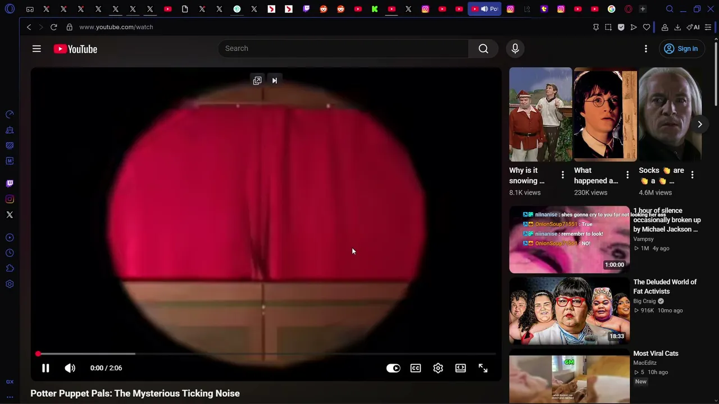This screenshot has width=719, height=404.
Task: Go back to the previous page
Action: click(29, 27)
